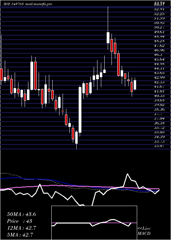Viewport: 171px width, 240px height.
Task: Select the 5MA : 42.7 readout
Action: coord(20,235)
